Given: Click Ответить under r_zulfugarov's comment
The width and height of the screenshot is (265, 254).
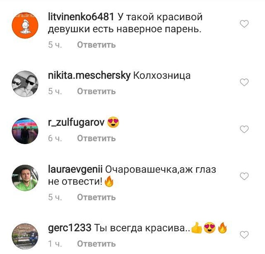Looking at the screenshot, I should click(x=96, y=138).
